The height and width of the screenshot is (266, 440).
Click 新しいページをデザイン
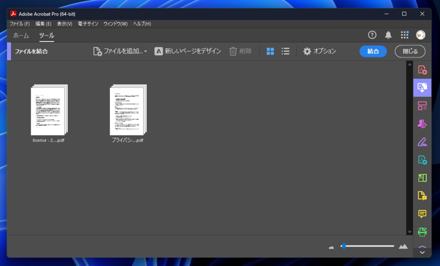tap(188, 51)
